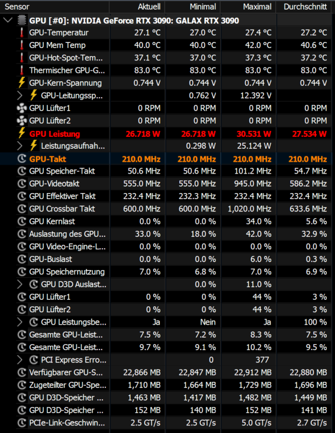This screenshot has height=433, width=335.
Task: Select the GPU Speicher-Takt row
Action: click(166, 171)
